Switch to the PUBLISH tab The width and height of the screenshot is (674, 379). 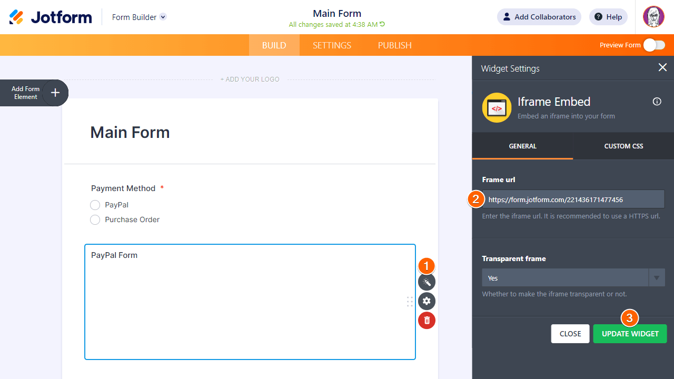click(x=395, y=45)
